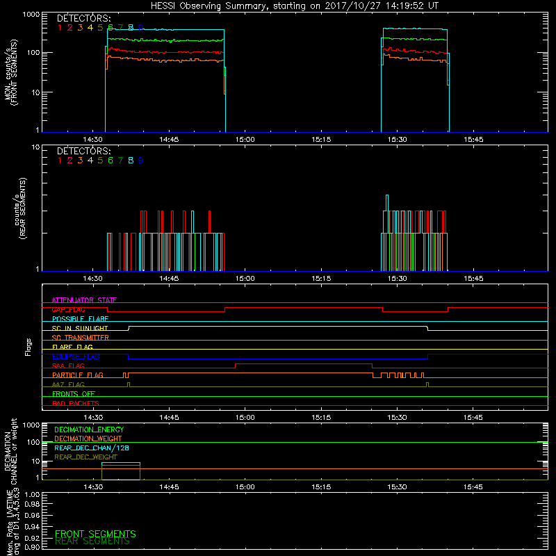
Task: Click yellow detector number 4 in the front segments legend
Action: pyautogui.click(x=90, y=27)
